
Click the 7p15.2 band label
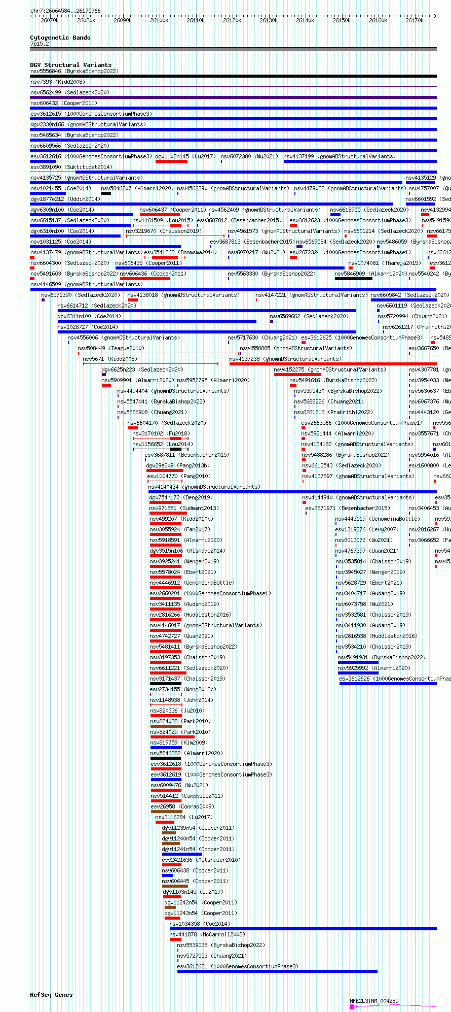click(40, 44)
